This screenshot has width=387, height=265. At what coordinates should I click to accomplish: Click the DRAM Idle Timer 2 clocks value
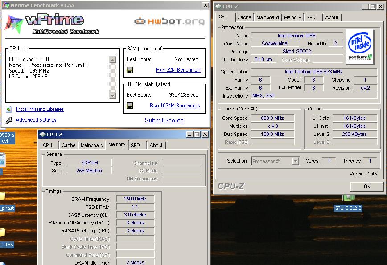pyautogui.click(x=135, y=262)
